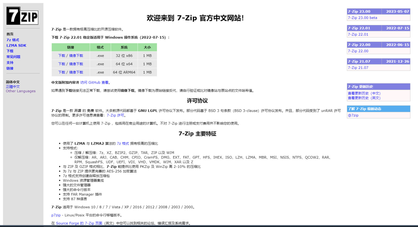The width and height of the screenshot is (418, 227).
Task: Open the 下载 sidebar link
Action: (10, 51)
